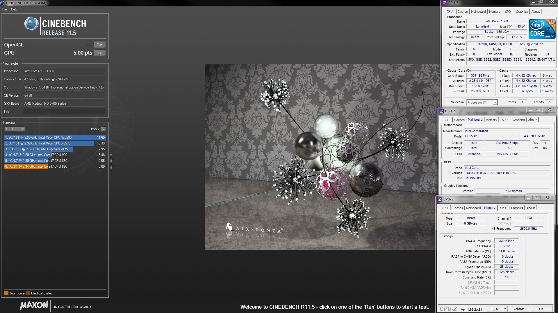Click the Cinebench panel splitter handle

(111, 162)
